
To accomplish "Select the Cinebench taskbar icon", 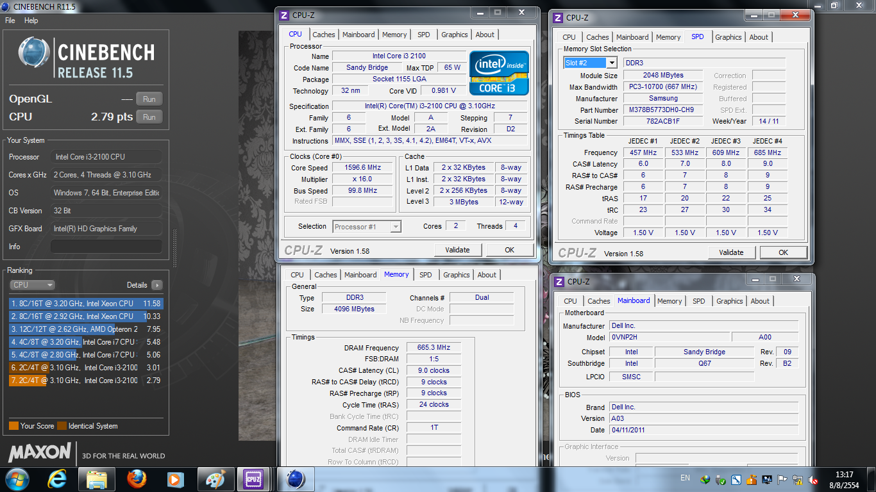I will [x=296, y=479].
